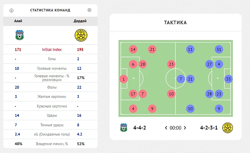This screenshot has height=153, width=250.
Task: Click the 4-2-3-1 formation label
Action: click(x=209, y=128)
